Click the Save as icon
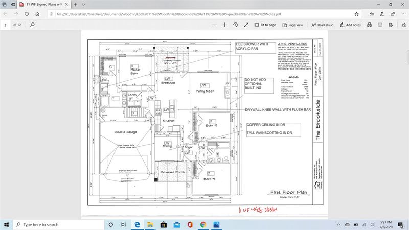Viewport: 409px width, 230px height. click(391, 25)
